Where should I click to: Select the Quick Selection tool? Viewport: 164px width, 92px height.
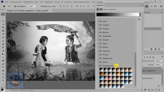3,24
